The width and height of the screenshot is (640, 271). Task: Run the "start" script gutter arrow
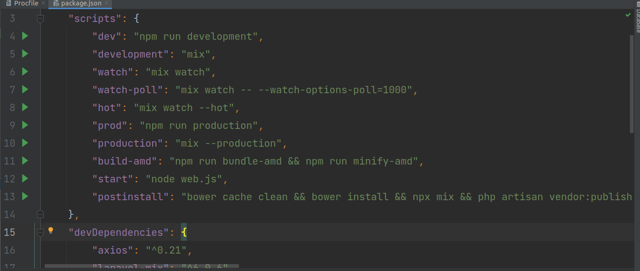point(25,179)
